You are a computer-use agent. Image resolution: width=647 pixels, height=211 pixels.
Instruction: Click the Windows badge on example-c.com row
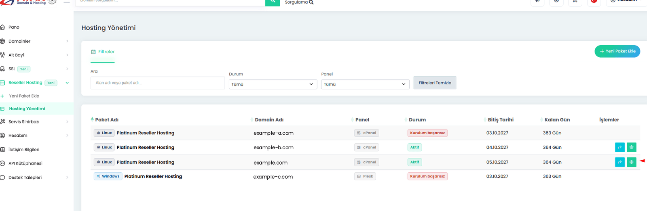(x=108, y=176)
